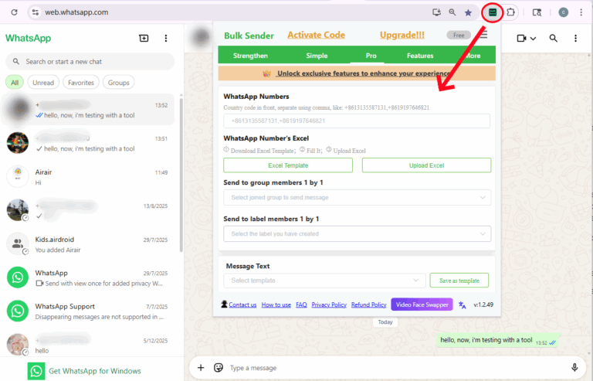Open the Chrome profile avatar
593x381 pixels.
(x=564, y=12)
